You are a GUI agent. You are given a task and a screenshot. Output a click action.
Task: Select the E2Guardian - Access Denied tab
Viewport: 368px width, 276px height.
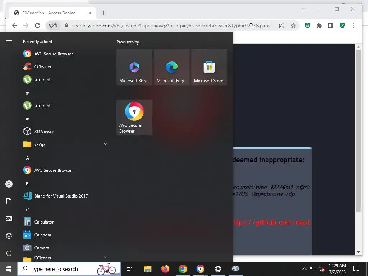(53, 13)
